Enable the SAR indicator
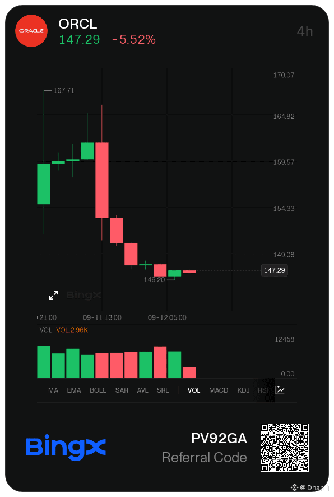 (122, 390)
